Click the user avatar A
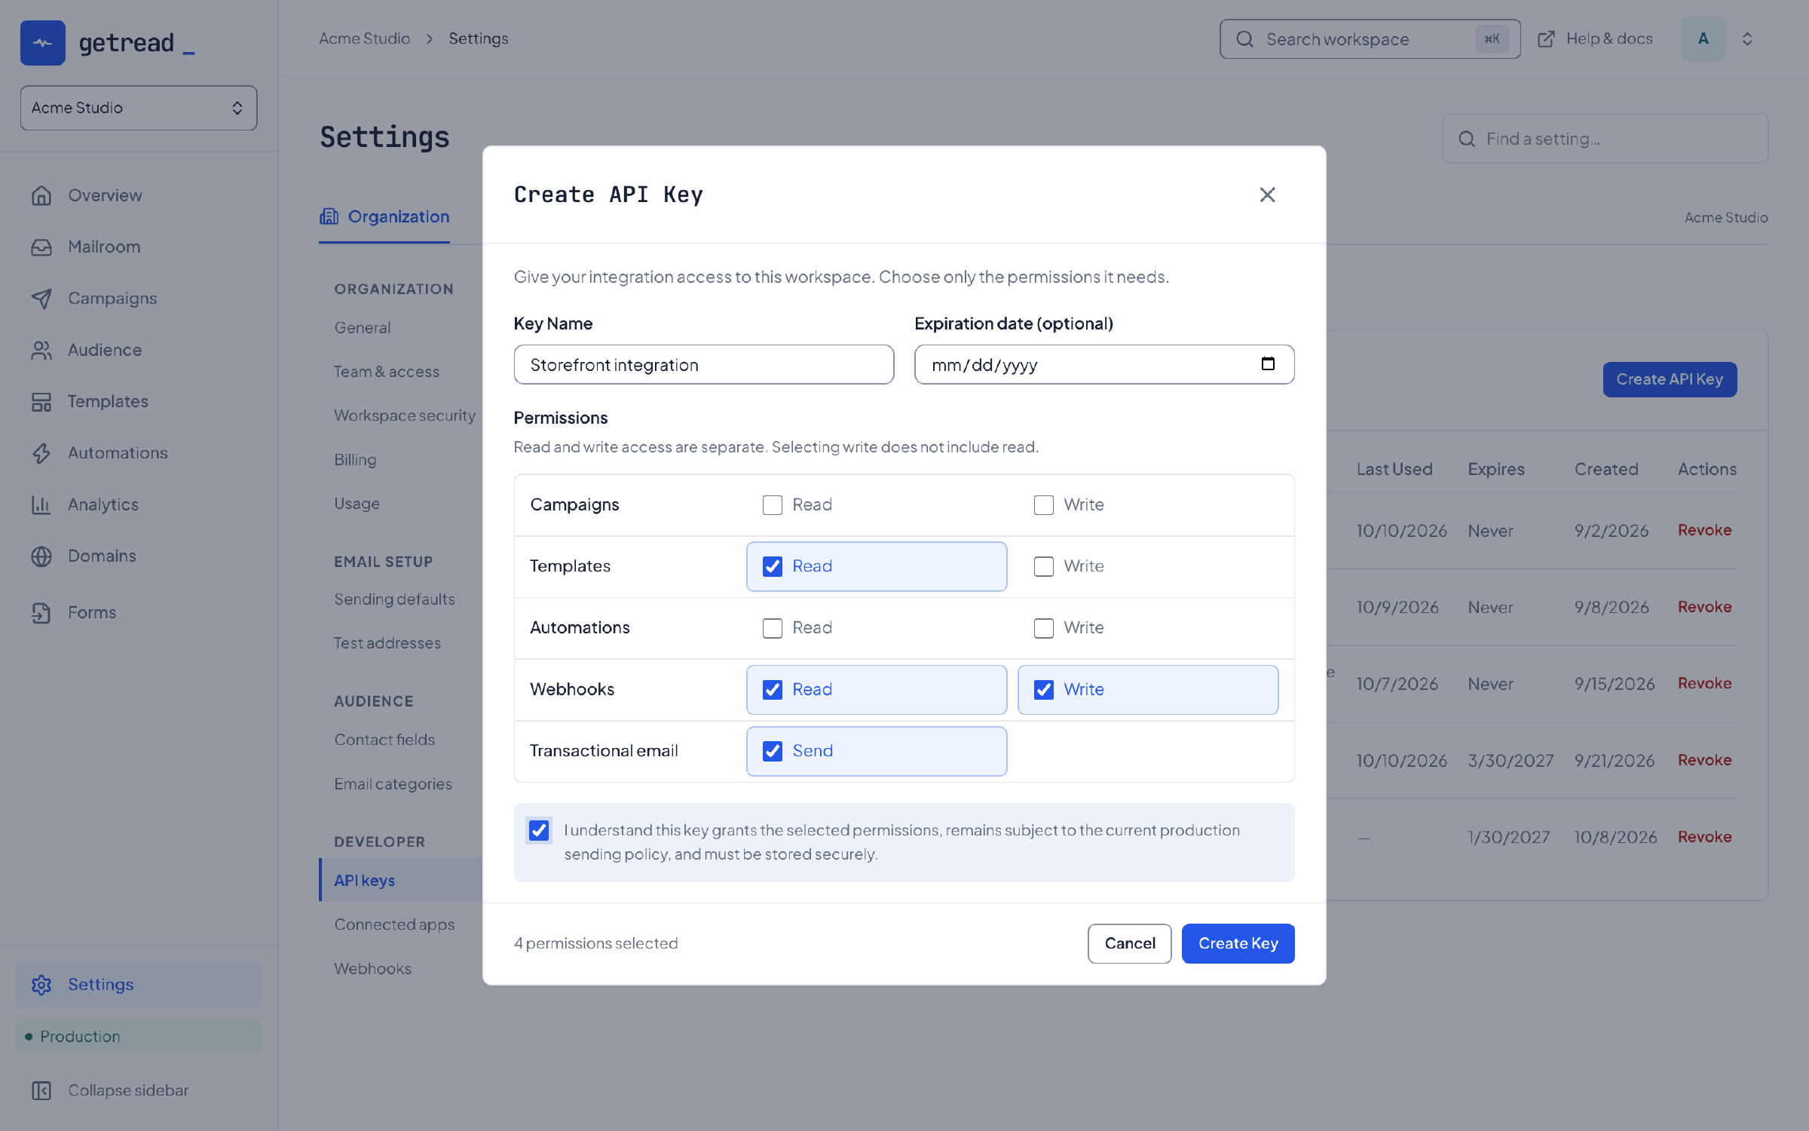 pyautogui.click(x=1703, y=39)
